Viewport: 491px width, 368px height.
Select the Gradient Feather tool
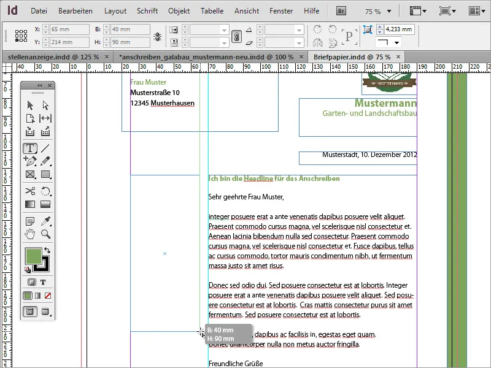click(45, 204)
